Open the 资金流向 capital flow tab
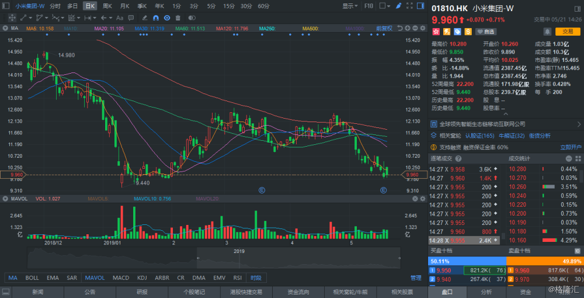The height and width of the screenshot is (298, 584). point(298,292)
